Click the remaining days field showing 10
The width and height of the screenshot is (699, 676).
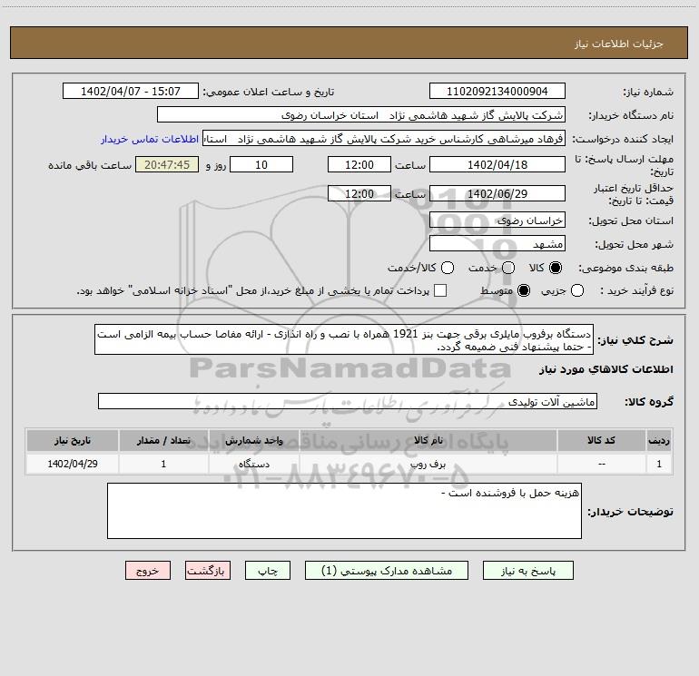pos(261,164)
